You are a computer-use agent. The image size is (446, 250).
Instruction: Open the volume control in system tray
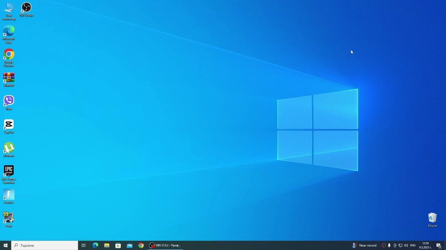click(x=406, y=245)
